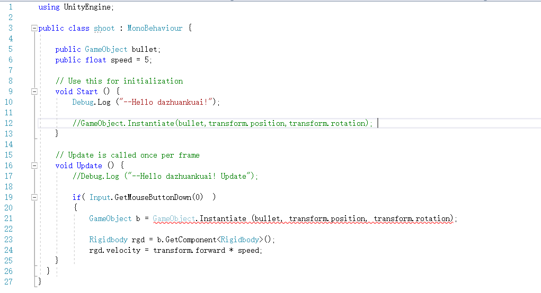Click the class name 'shoot' on line 3

(104, 28)
